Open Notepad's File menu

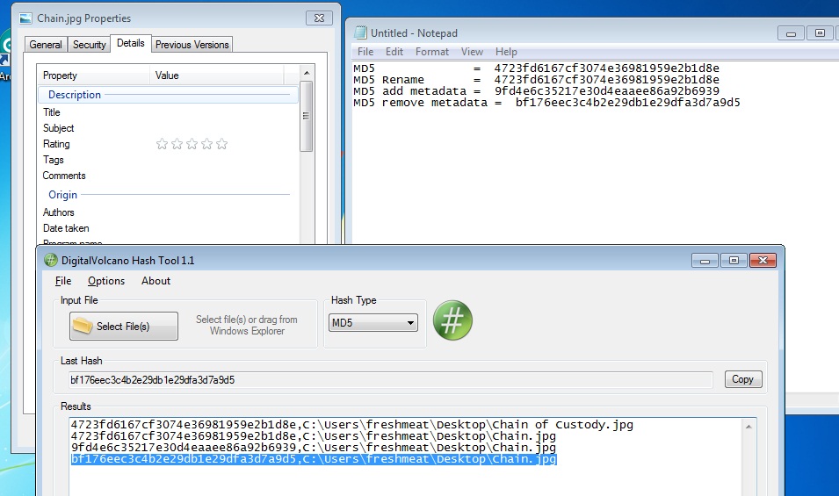(x=365, y=52)
